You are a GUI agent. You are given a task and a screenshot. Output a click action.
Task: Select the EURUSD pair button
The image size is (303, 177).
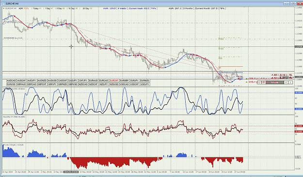pyautogui.click(x=12, y=84)
